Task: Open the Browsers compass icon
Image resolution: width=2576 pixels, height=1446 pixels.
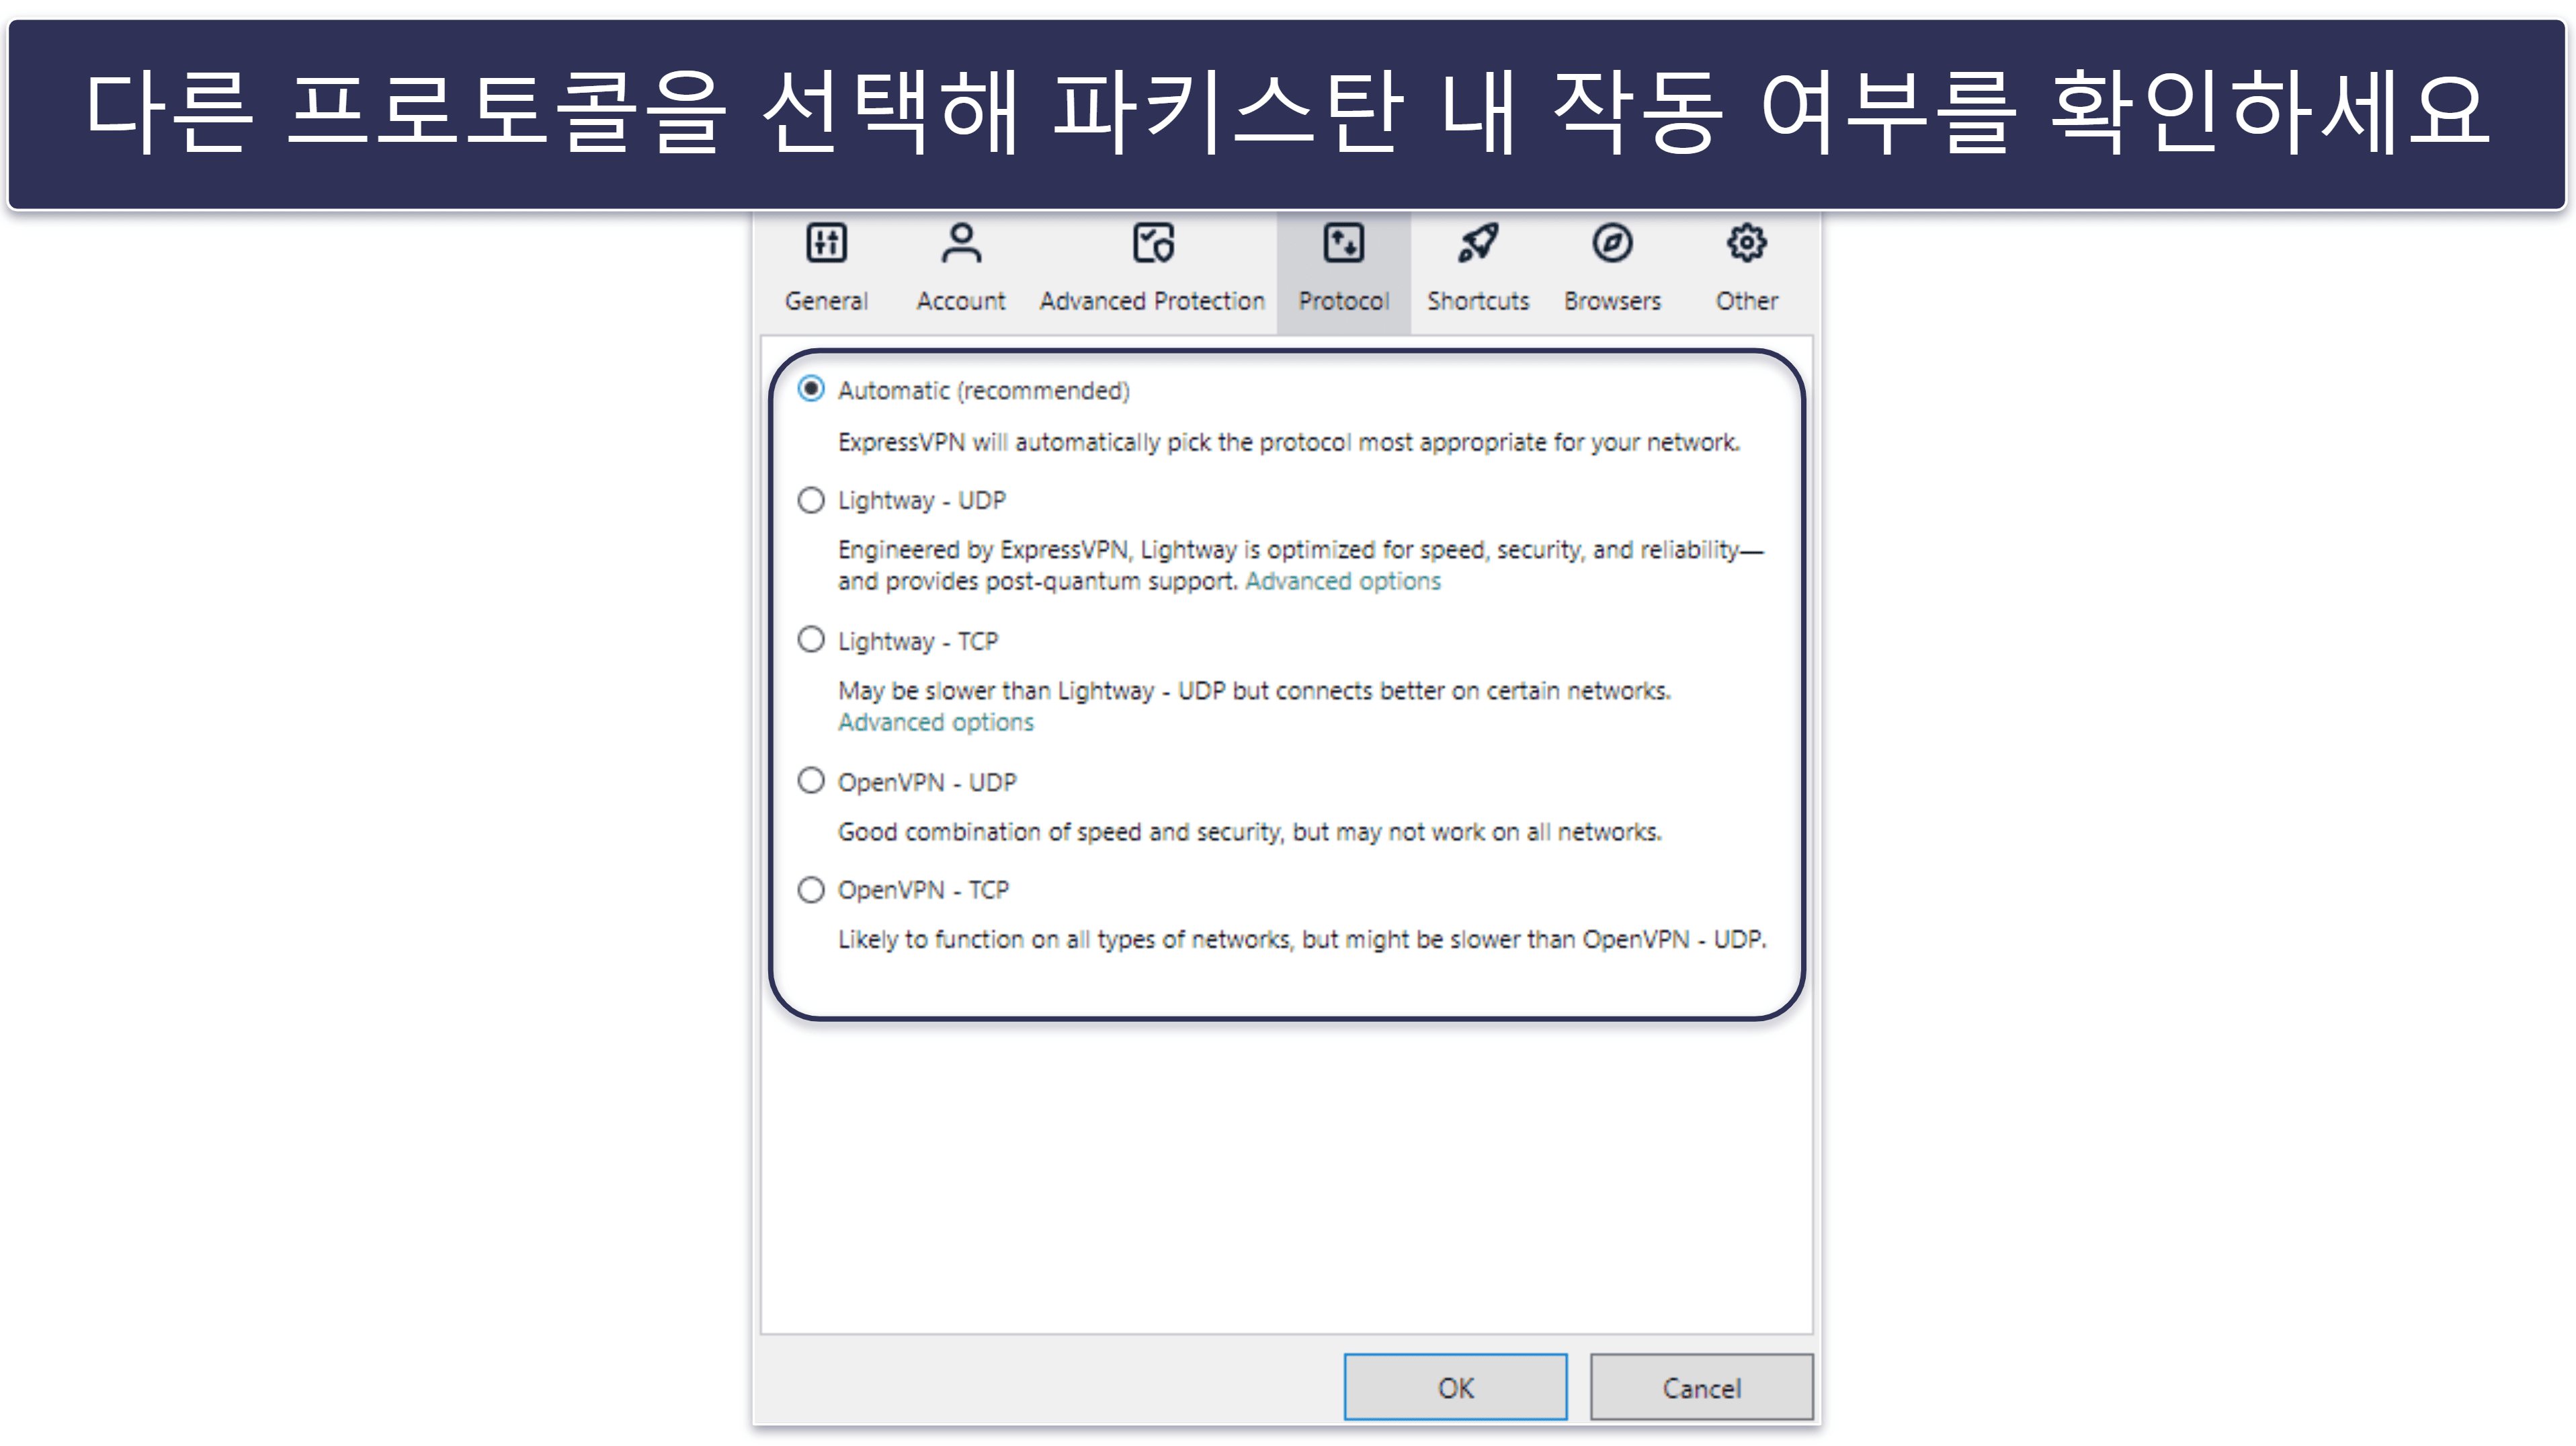Action: coord(1612,243)
